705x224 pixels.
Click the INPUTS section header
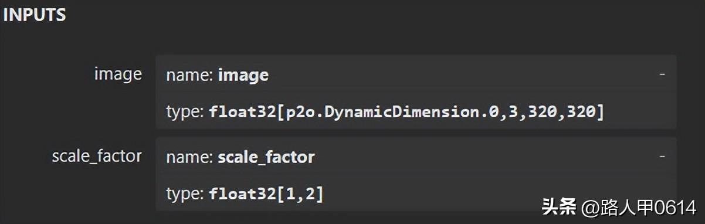tap(34, 16)
